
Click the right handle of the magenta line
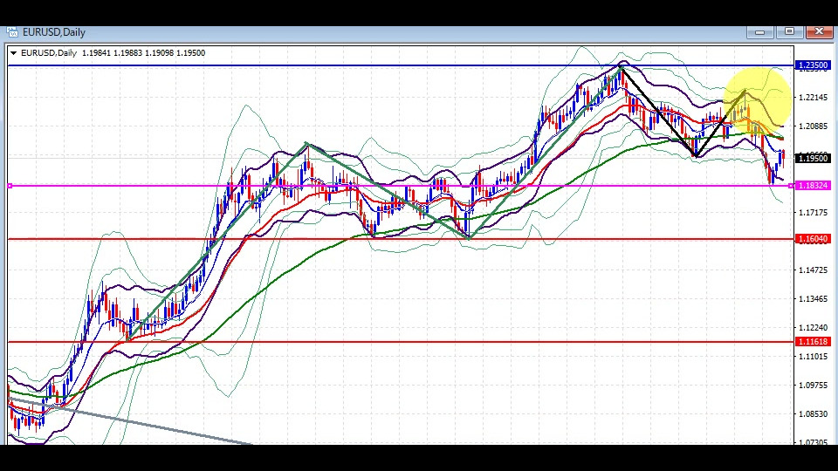pos(791,186)
